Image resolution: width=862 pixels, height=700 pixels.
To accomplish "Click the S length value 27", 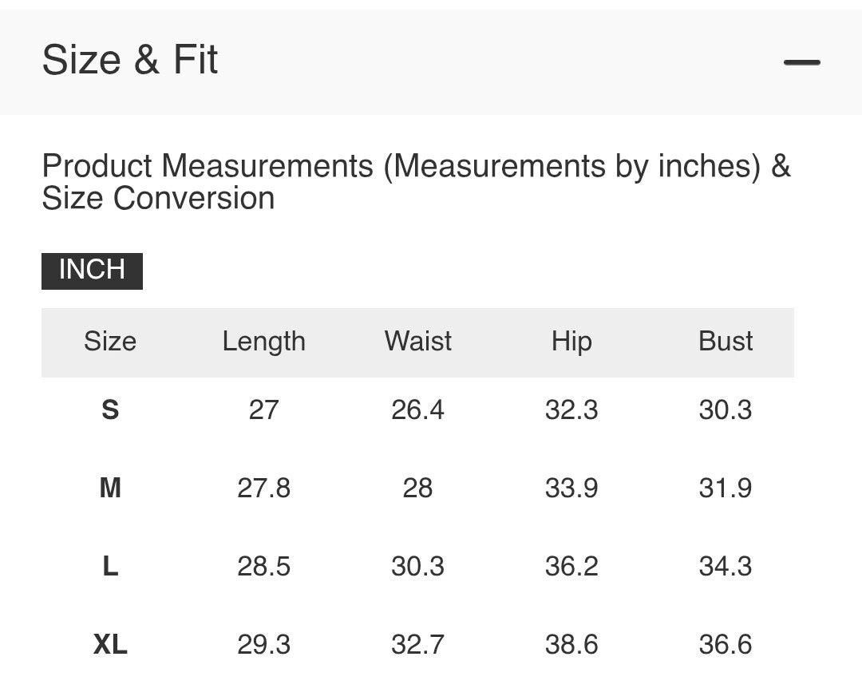I will click(x=263, y=410).
